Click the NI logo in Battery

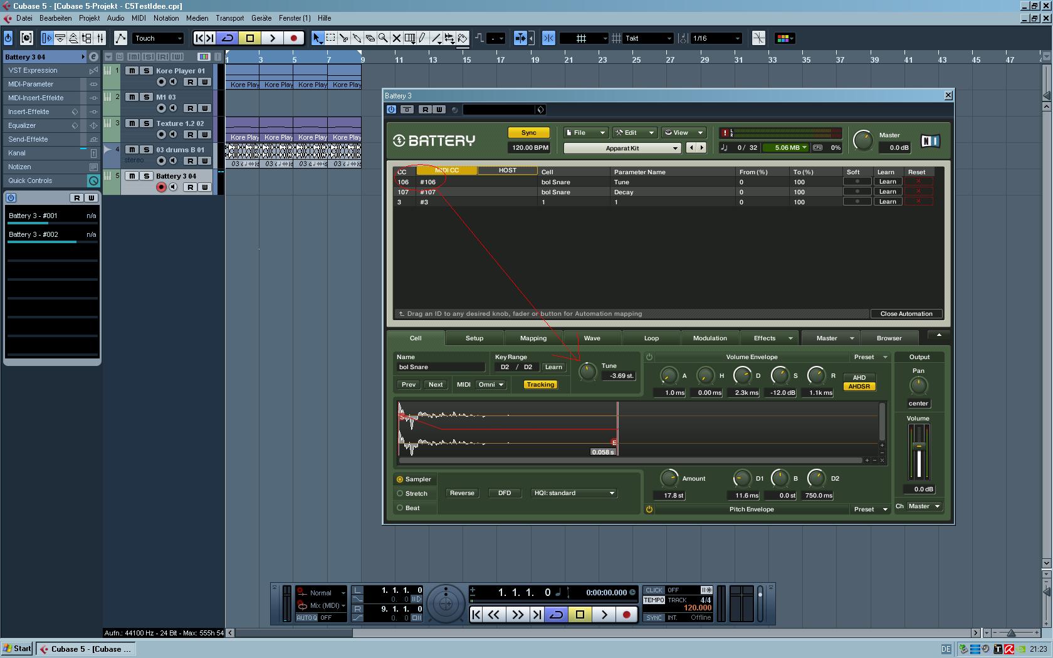(x=930, y=141)
